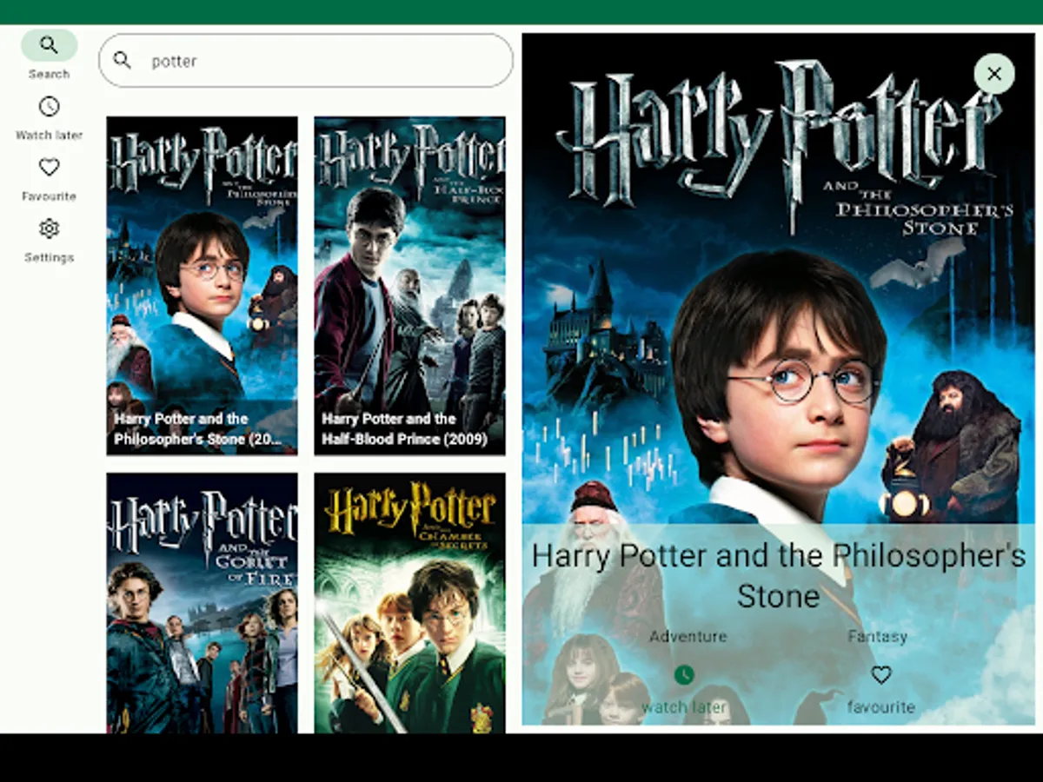
Task: Click the 'watch later' label in detail panel
Action: (684, 707)
